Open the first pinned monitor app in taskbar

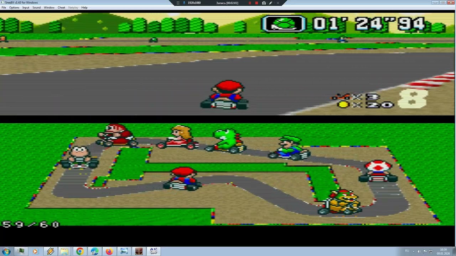21,251
